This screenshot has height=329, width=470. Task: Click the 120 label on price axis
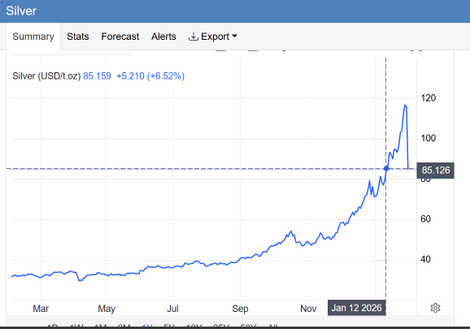[x=428, y=98]
